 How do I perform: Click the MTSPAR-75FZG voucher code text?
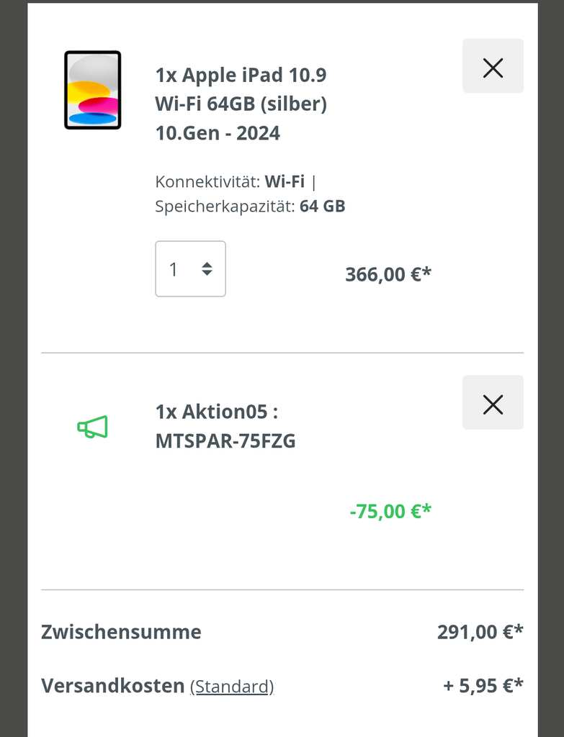pos(225,441)
